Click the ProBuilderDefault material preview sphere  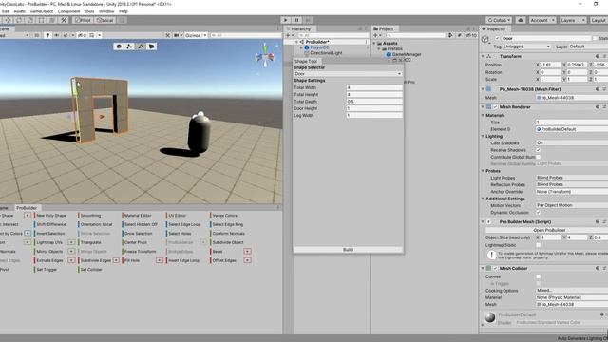point(490,317)
